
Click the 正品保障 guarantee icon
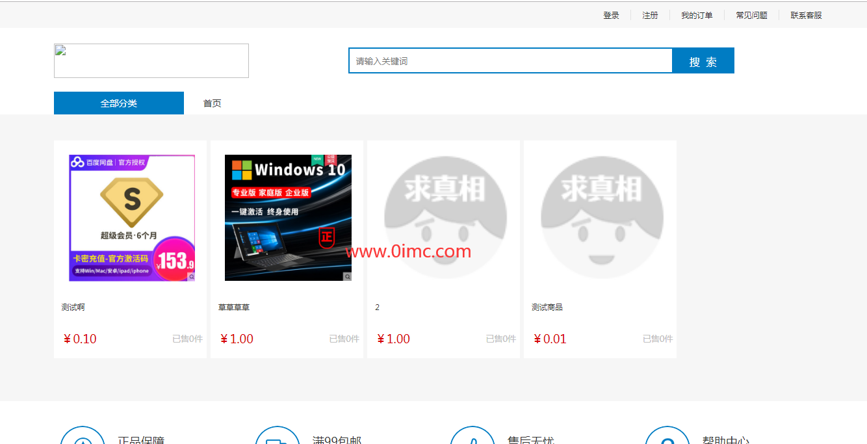coord(83,436)
